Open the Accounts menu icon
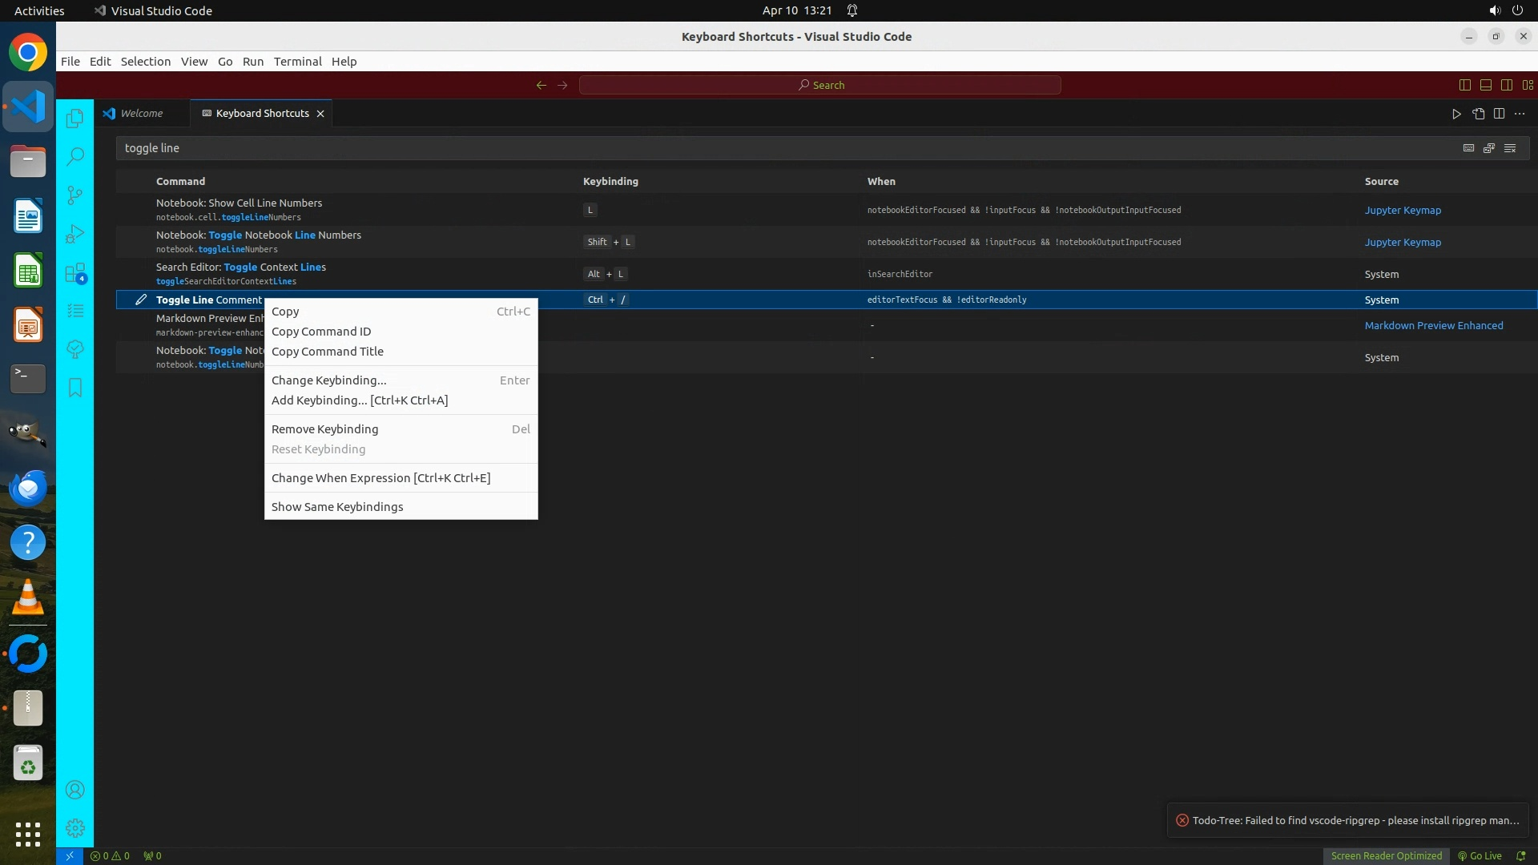Viewport: 1538px width, 865px height. click(x=74, y=790)
